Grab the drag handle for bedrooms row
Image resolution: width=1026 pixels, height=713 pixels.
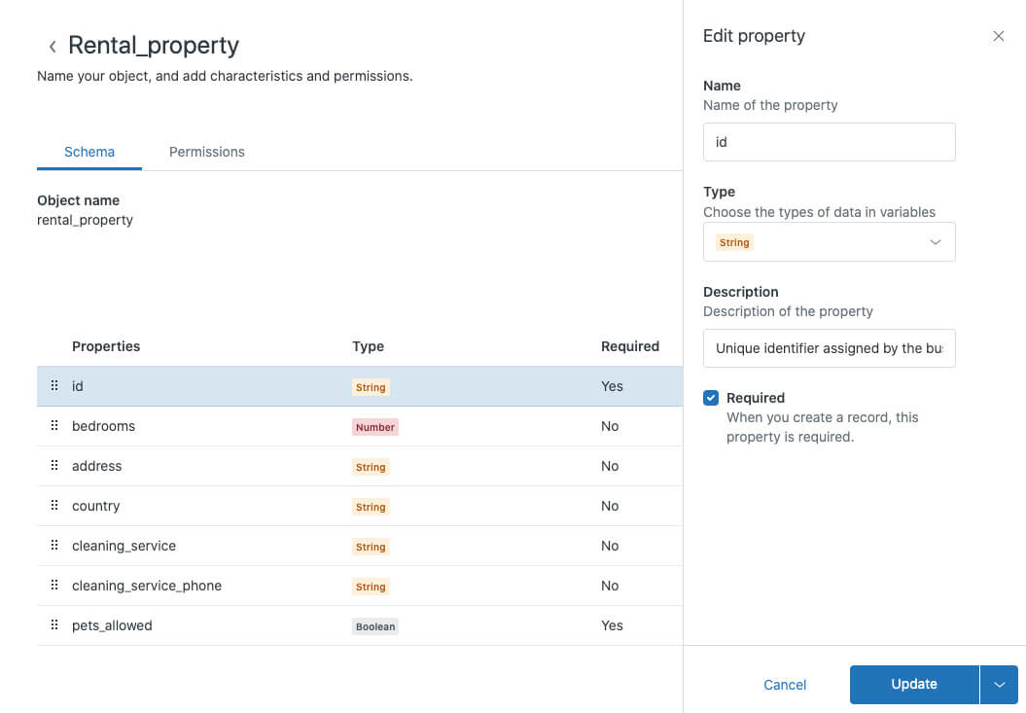pos(54,426)
